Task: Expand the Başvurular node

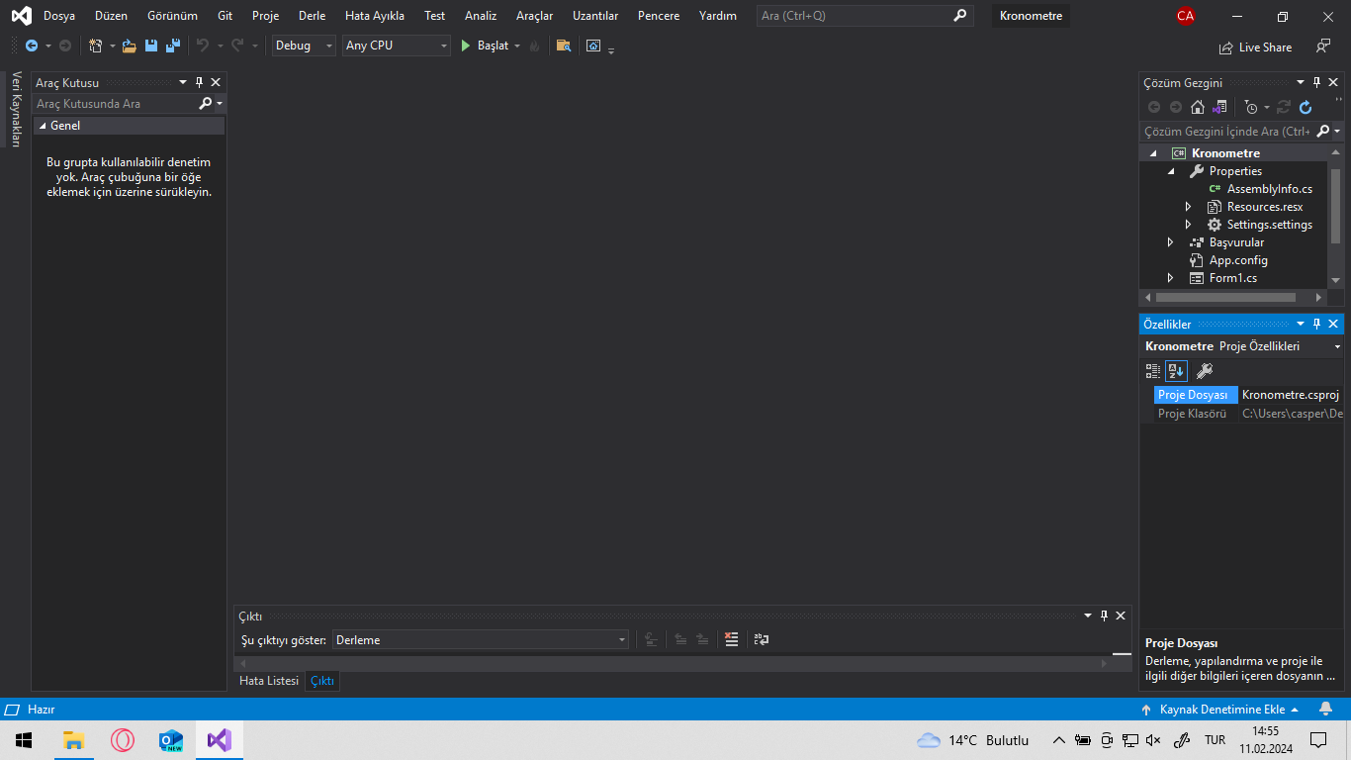Action: point(1171,242)
